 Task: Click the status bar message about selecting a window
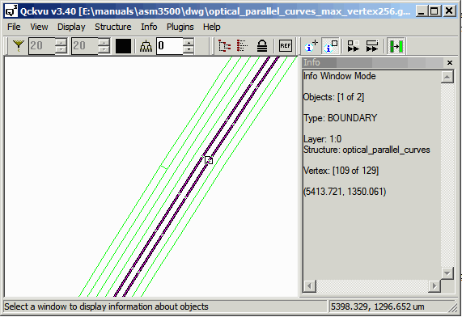(x=106, y=306)
